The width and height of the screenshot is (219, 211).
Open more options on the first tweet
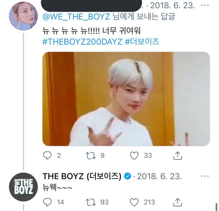pyautogui.click(x=205, y=5)
